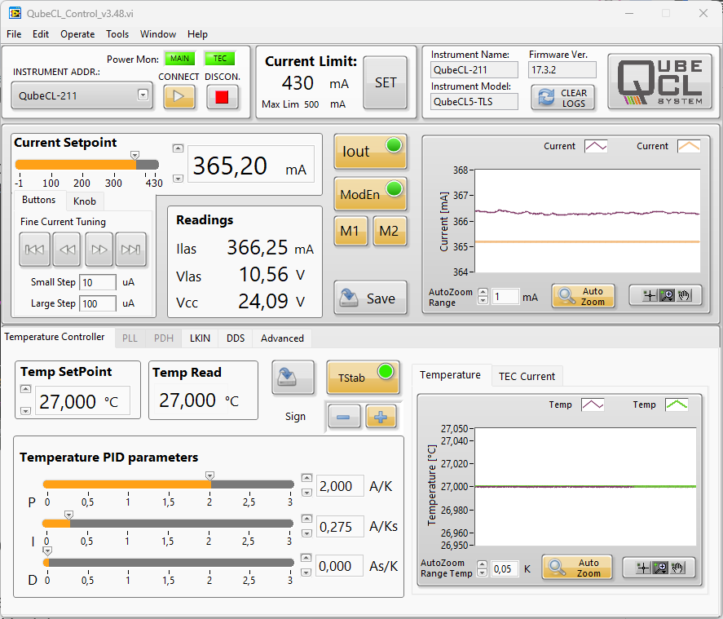
Task: Toggle the Iout output switch
Action: pyautogui.click(x=370, y=152)
